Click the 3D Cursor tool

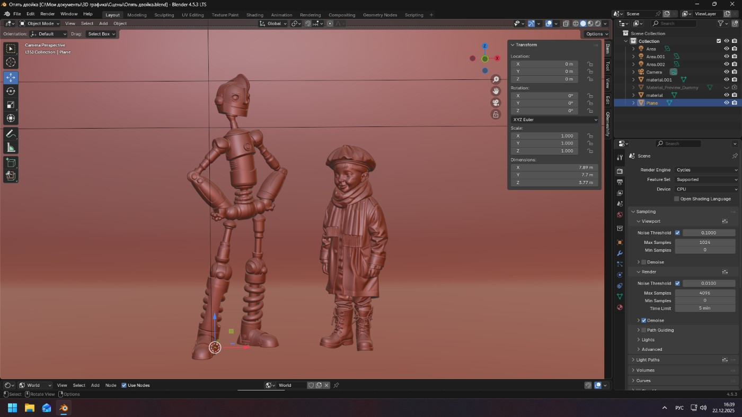(x=11, y=62)
